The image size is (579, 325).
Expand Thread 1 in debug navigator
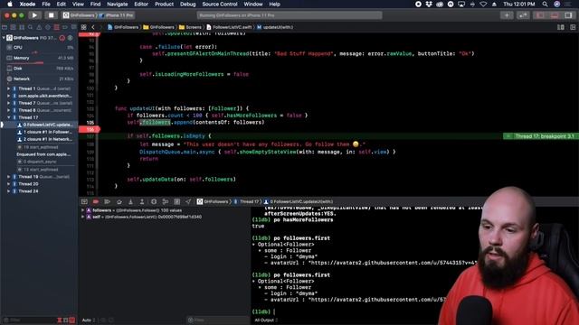pyautogui.click(x=8, y=88)
